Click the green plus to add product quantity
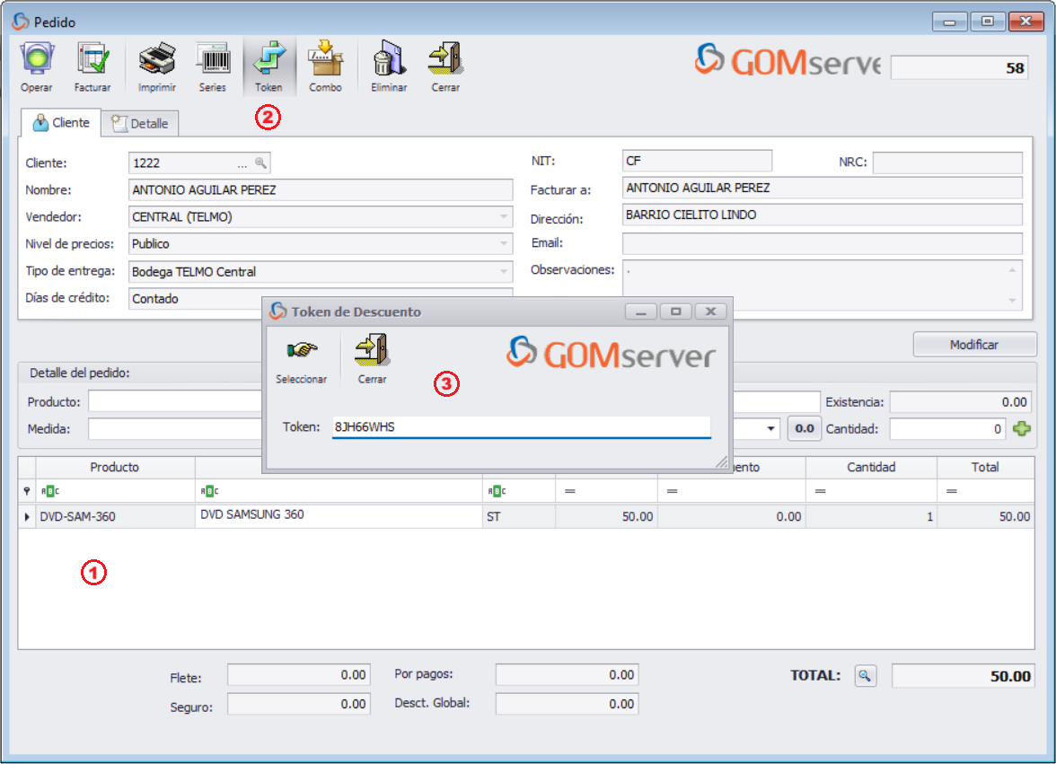Screen dimensions: 1056x764 [x=1022, y=429]
